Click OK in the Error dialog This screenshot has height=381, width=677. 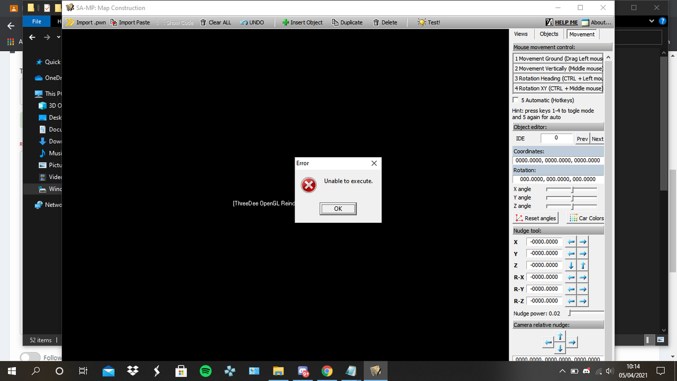[338, 208]
